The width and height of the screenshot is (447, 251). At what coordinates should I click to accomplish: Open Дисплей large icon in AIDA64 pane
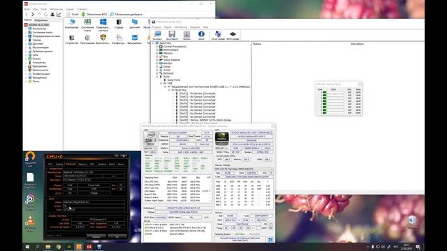[x=135, y=24]
